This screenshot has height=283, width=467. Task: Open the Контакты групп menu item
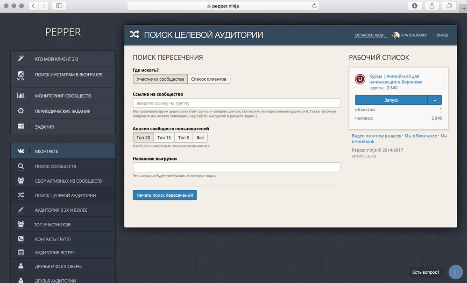click(x=63, y=239)
